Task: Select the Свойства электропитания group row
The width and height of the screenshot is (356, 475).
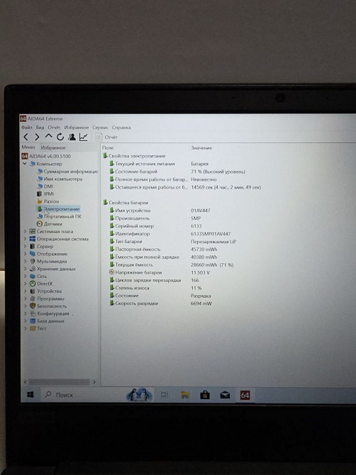Action: (135, 156)
